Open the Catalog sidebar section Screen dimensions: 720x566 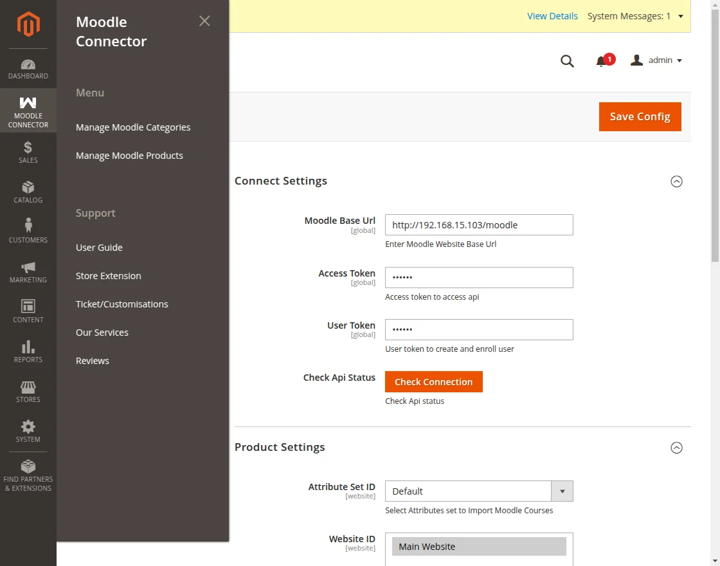(x=28, y=192)
